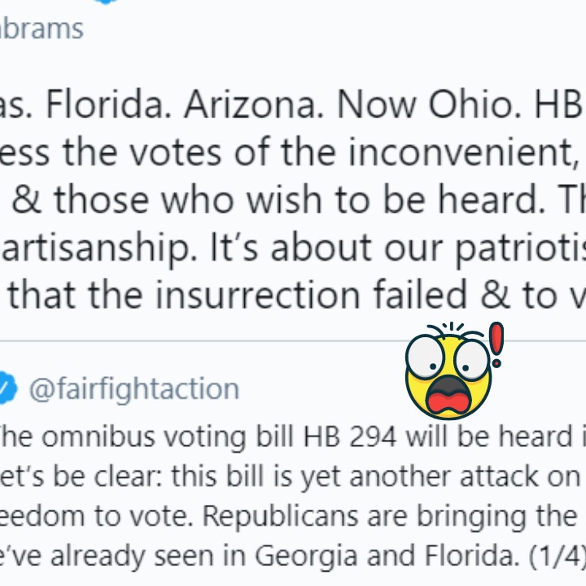Open the "abrams" username at the top
The height and width of the screenshot is (586, 586).
pos(42,29)
